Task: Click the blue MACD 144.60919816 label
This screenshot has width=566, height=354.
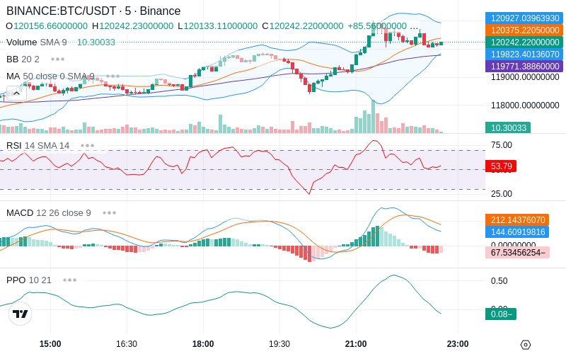Action: (x=517, y=232)
